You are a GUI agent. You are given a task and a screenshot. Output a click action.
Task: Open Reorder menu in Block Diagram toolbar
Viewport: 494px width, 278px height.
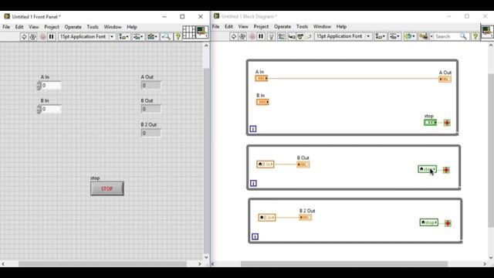410,36
